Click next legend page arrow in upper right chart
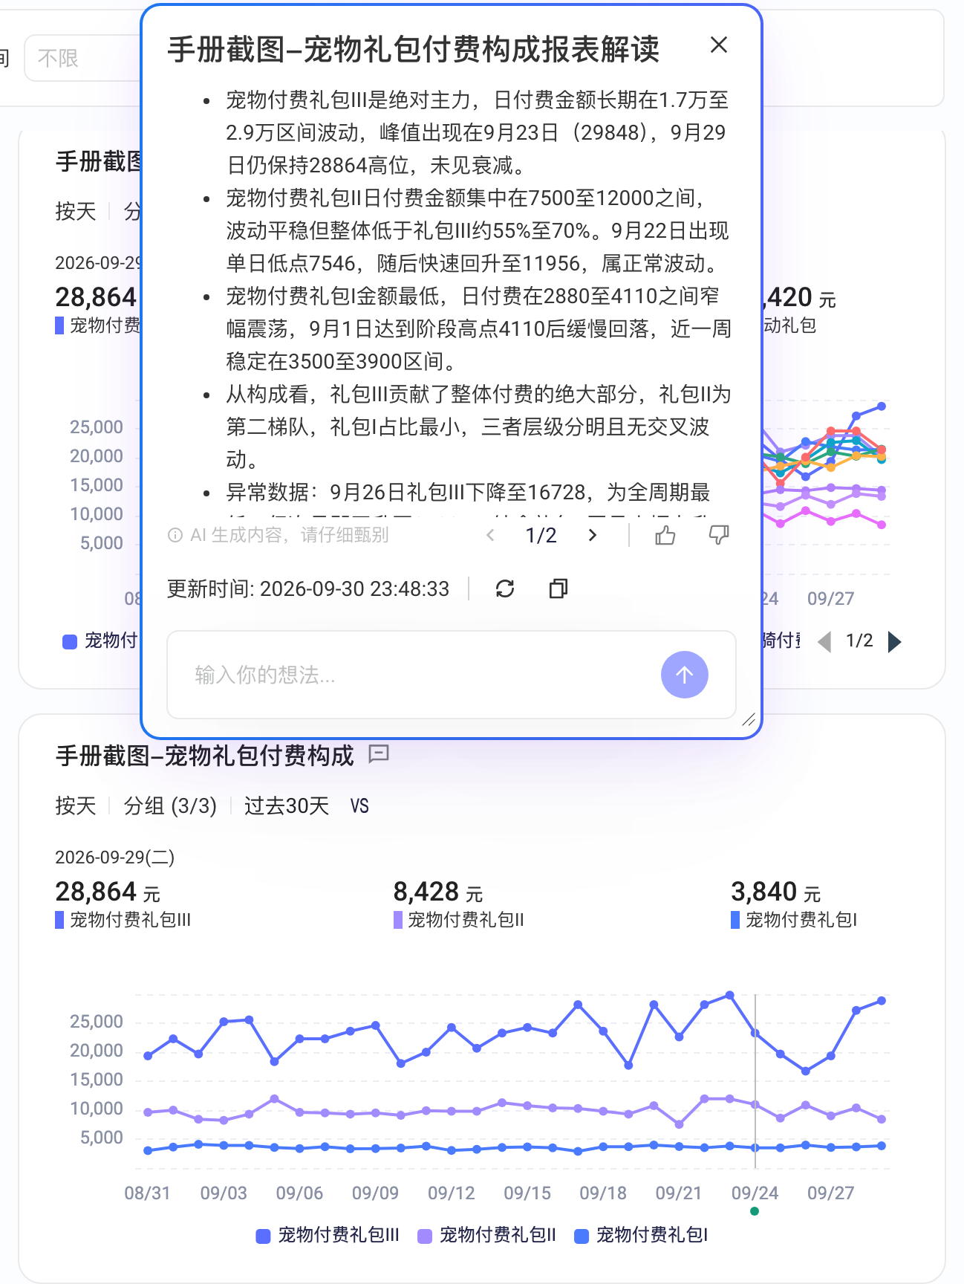Viewport: 964px width, 1284px height. pos(895,641)
